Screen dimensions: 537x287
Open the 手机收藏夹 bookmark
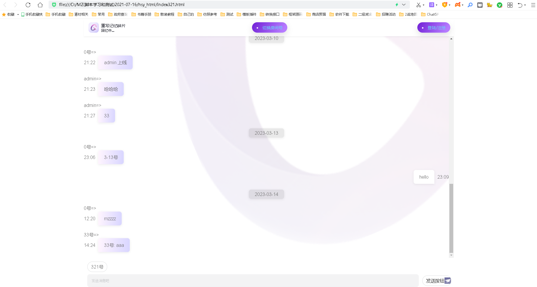pos(32,14)
